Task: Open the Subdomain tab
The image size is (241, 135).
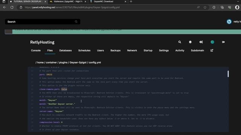Action: (197, 51)
